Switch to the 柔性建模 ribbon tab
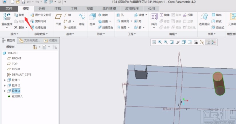 [x=109, y=9]
